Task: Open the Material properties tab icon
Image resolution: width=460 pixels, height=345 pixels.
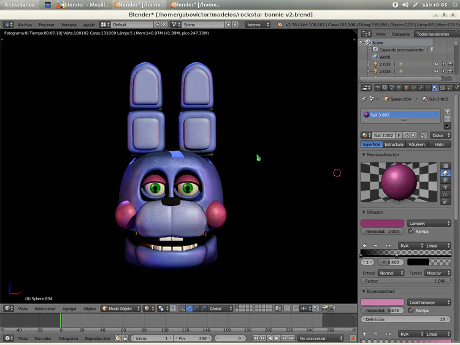Action: 435,88
